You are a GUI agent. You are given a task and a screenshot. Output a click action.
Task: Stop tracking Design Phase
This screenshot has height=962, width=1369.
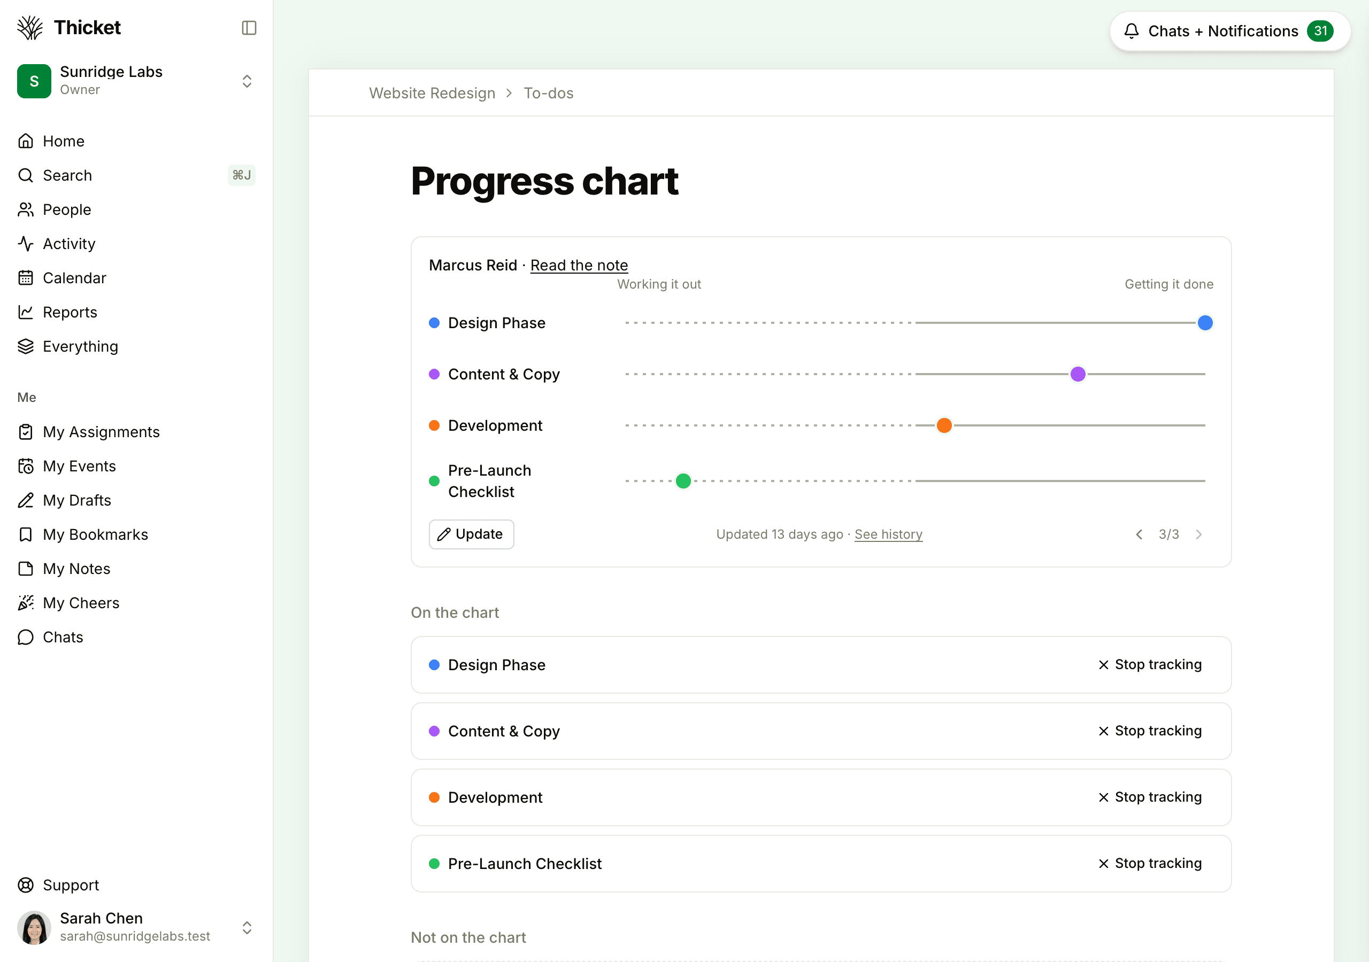pos(1150,664)
